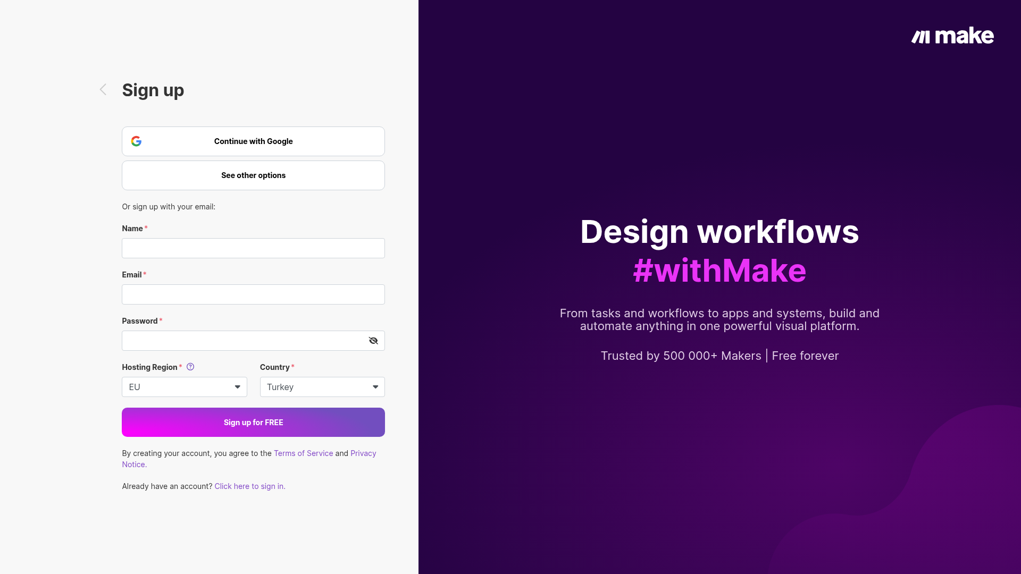This screenshot has height=574, width=1021.
Task: Click 'Trusted by 500 000+ Makers' text
Action: pyautogui.click(x=681, y=356)
